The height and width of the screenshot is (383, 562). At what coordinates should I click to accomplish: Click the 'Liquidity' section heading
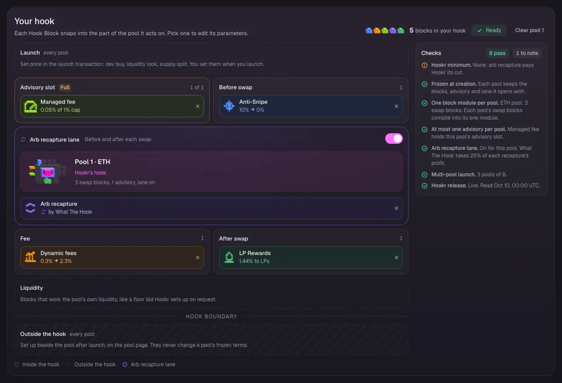point(32,288)
